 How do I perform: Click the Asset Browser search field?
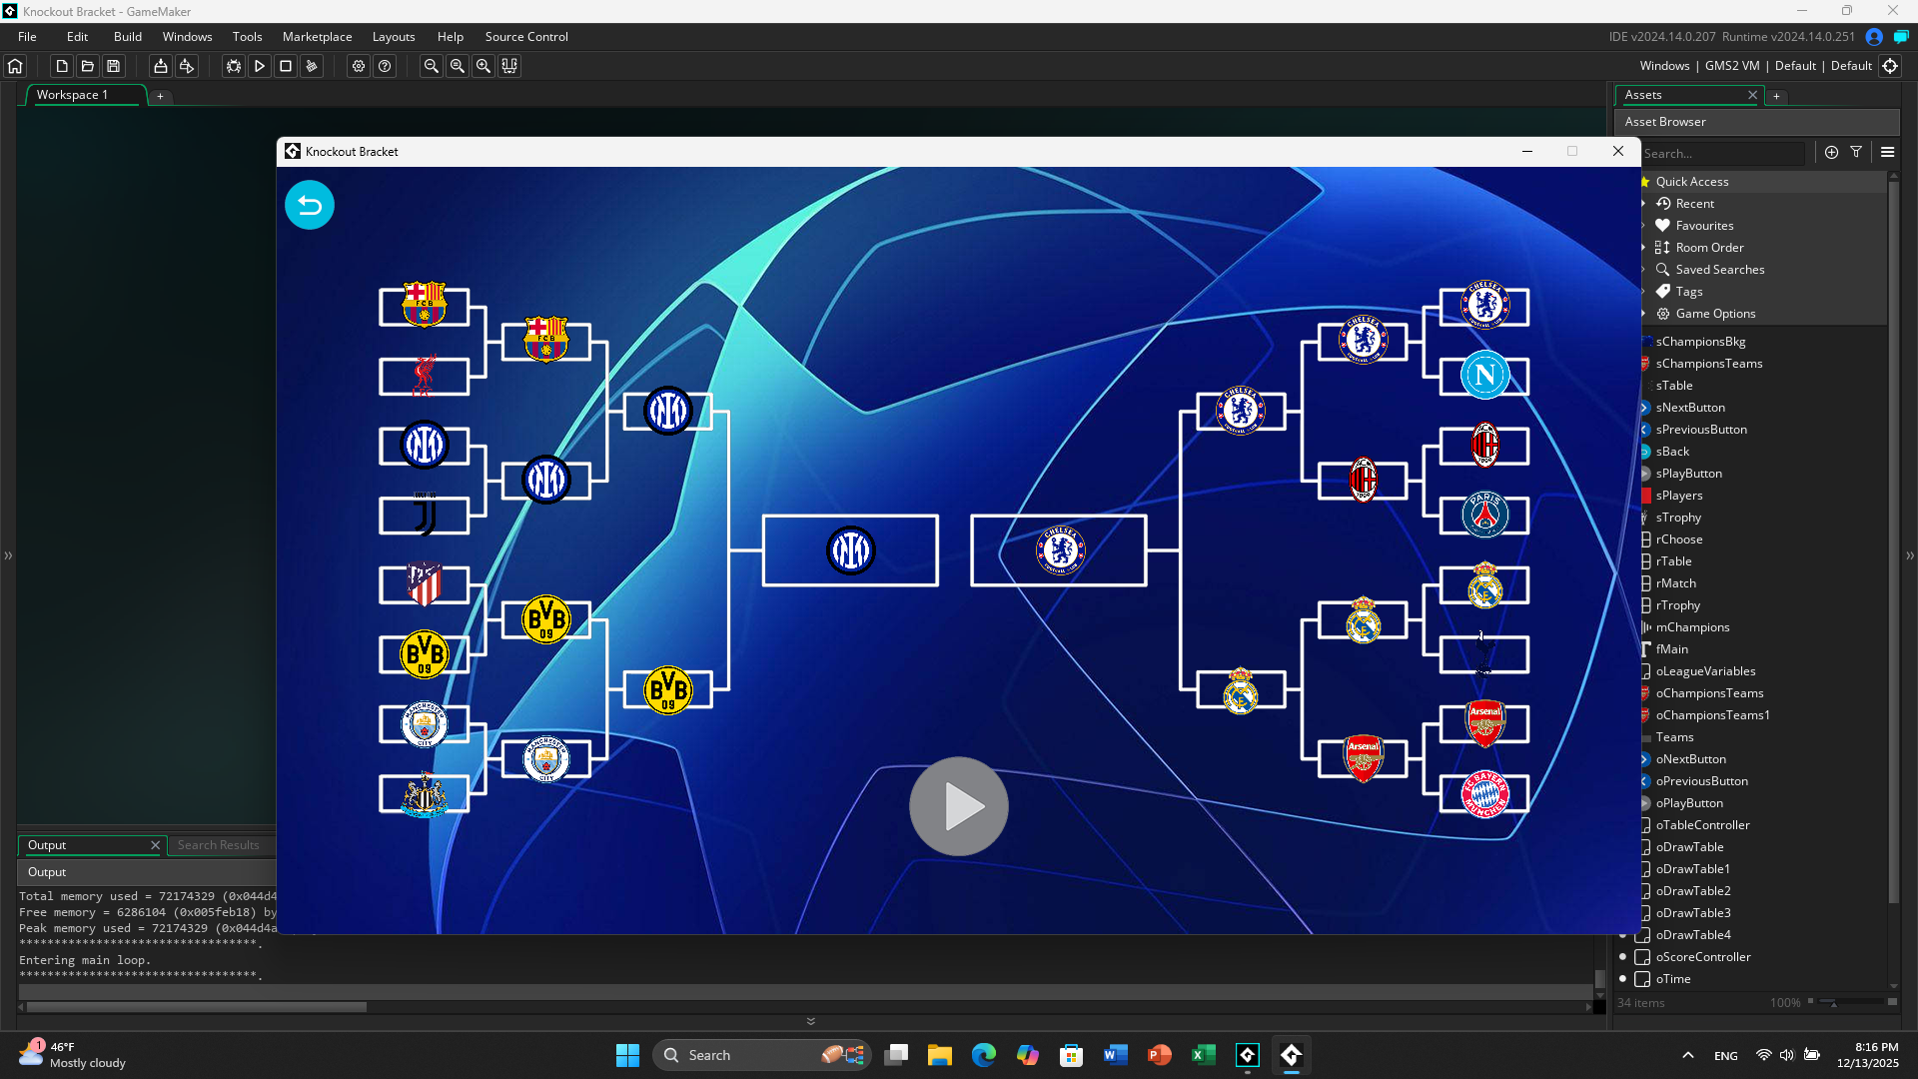pyautogui.click(x=1722, y=153)
